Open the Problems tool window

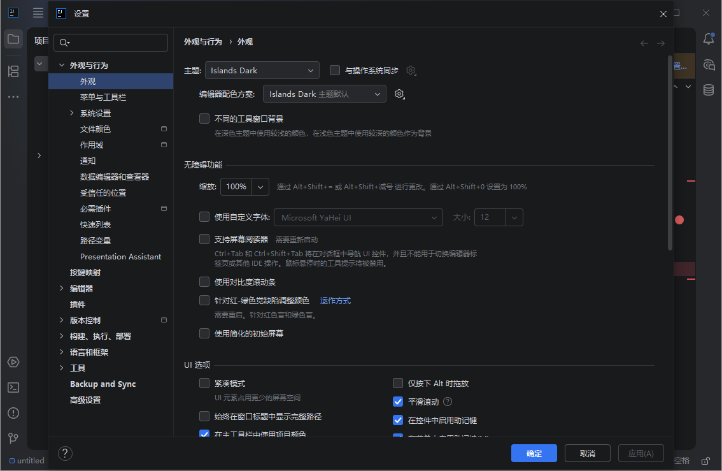[x=13, y=412]
